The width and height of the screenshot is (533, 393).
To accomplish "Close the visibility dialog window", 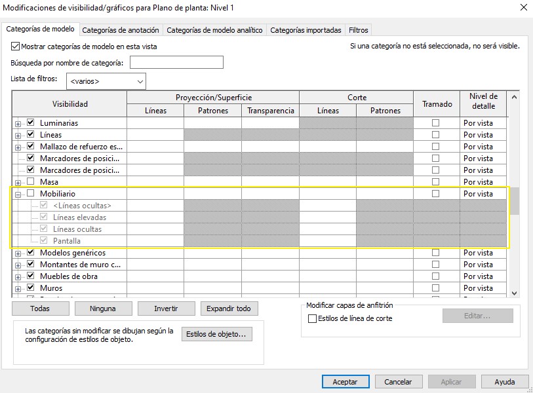I will click(x=523, y=7).
